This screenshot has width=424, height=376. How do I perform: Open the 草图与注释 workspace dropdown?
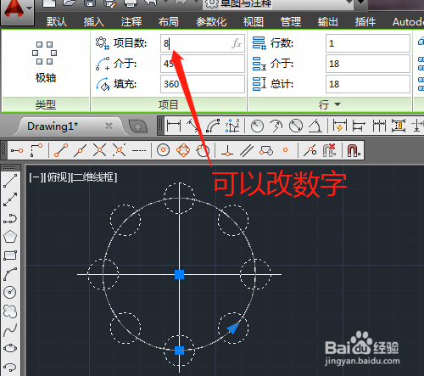pos(349,3)
